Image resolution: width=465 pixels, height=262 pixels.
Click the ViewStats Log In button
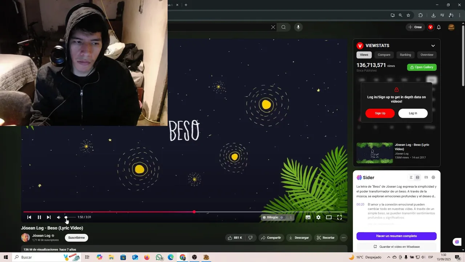pyautogui.click(x=413, y=113)
